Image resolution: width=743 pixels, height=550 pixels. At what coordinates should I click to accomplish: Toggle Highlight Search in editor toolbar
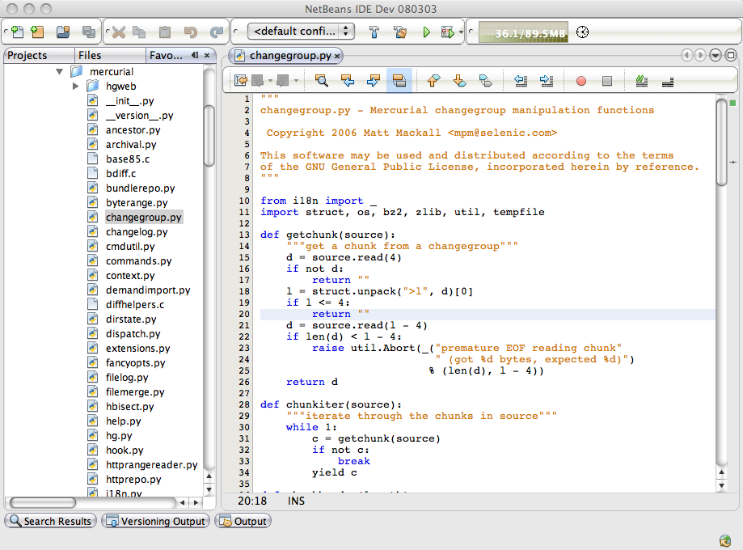[x=398, y=81]
